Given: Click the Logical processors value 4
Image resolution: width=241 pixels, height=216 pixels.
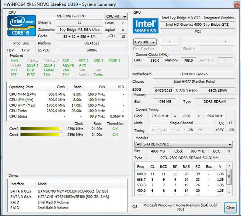Looking at the screenshot, I should [123, 30].
